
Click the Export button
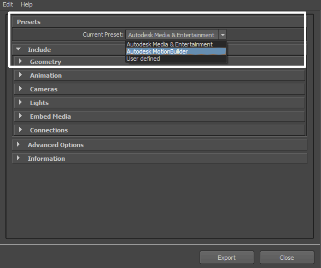pyautogui.click(x=227, y=258)
